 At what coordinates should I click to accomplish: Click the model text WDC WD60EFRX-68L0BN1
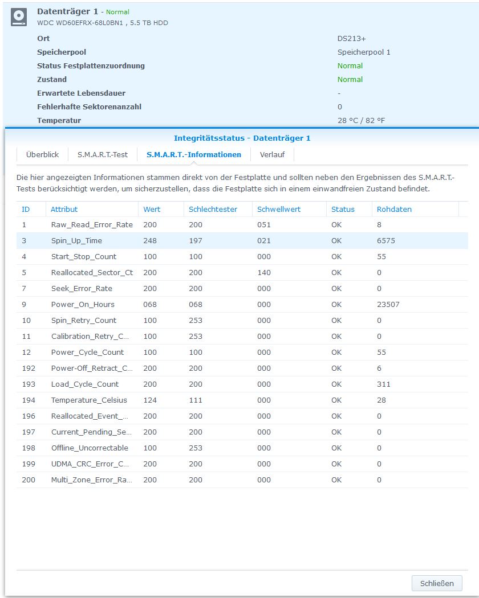pos(80,23)
